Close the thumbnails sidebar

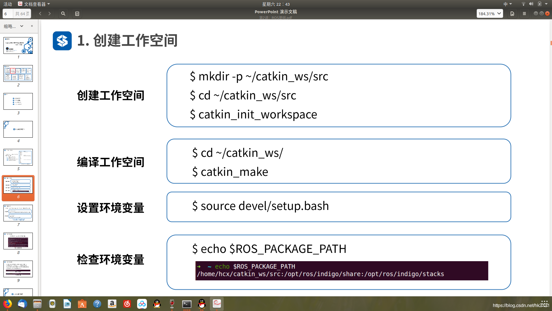click(32, 26)
